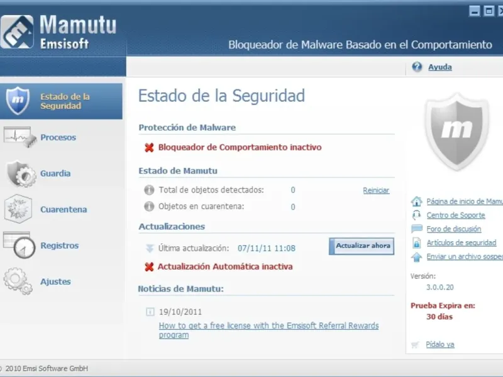
Task: Open the Foro de discusión link
Action: 453,229
